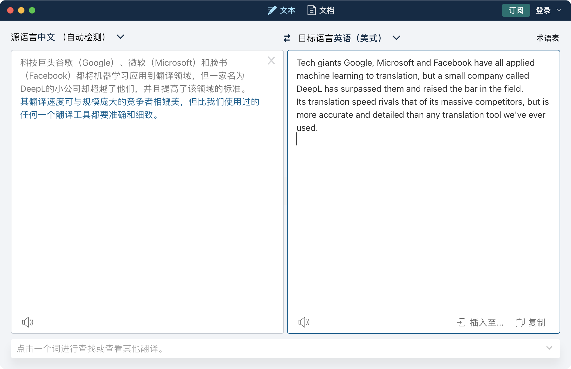Click the green macOS fullscreen button
The image size is (571, 369).
coord(32,10)
